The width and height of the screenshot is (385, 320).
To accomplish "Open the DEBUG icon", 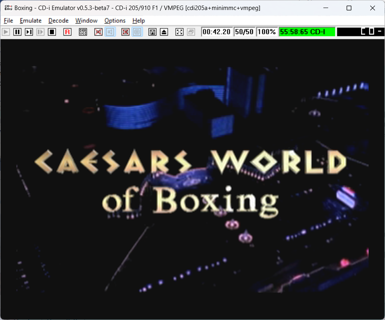I will pyautogui.click(x=83, y=32).
